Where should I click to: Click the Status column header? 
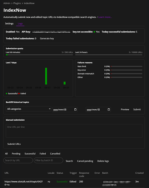[x=60, y=173]
